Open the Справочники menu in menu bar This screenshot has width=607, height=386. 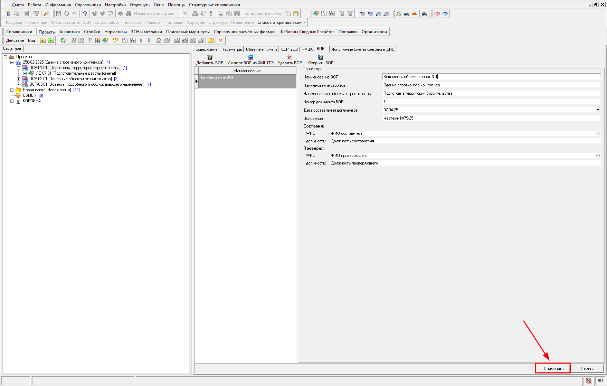click(88, 5)
